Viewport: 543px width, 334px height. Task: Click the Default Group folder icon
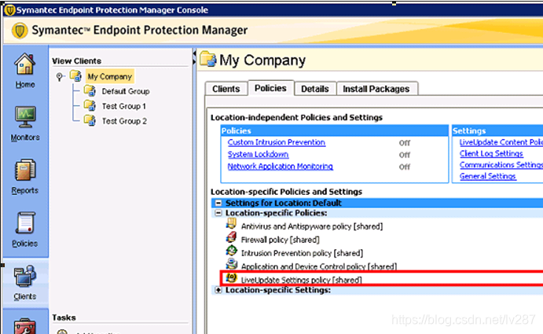pos(90,91)
